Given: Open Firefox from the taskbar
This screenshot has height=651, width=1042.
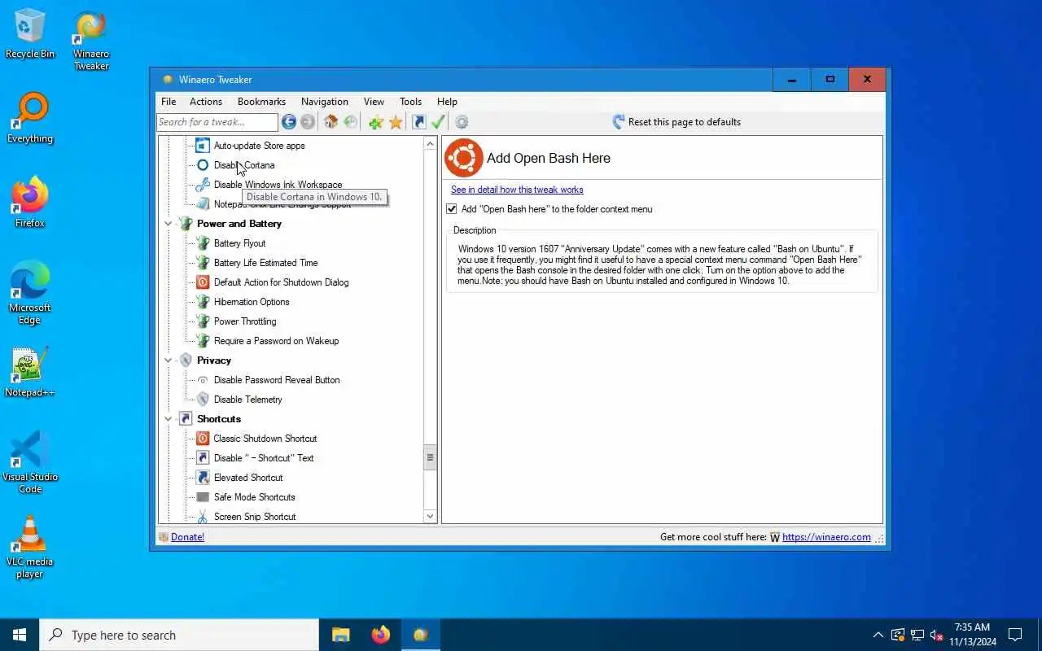Looking at the screenshot, I should (380, 635).
